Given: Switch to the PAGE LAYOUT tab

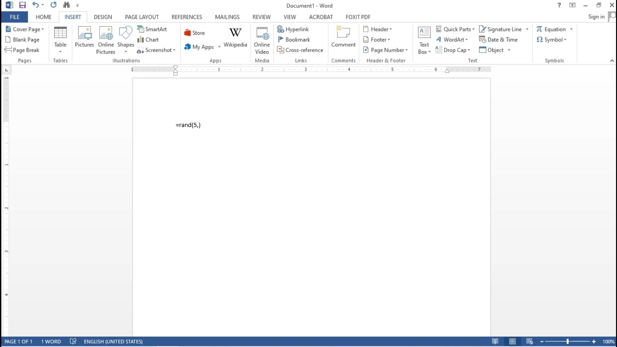Looking at the screenshot, I should (x=142, y=17).
